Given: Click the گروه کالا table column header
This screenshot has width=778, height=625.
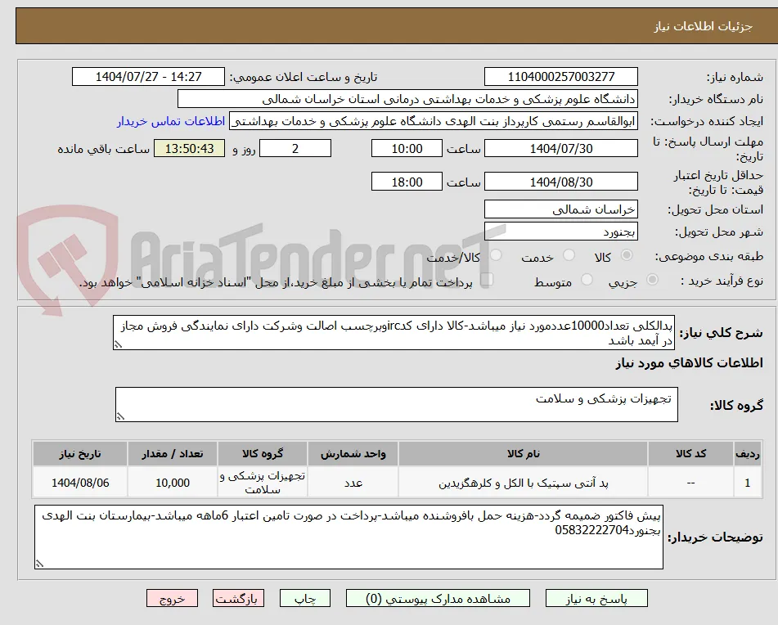Looking at the screenshot, I should click(x=263, y=454).
